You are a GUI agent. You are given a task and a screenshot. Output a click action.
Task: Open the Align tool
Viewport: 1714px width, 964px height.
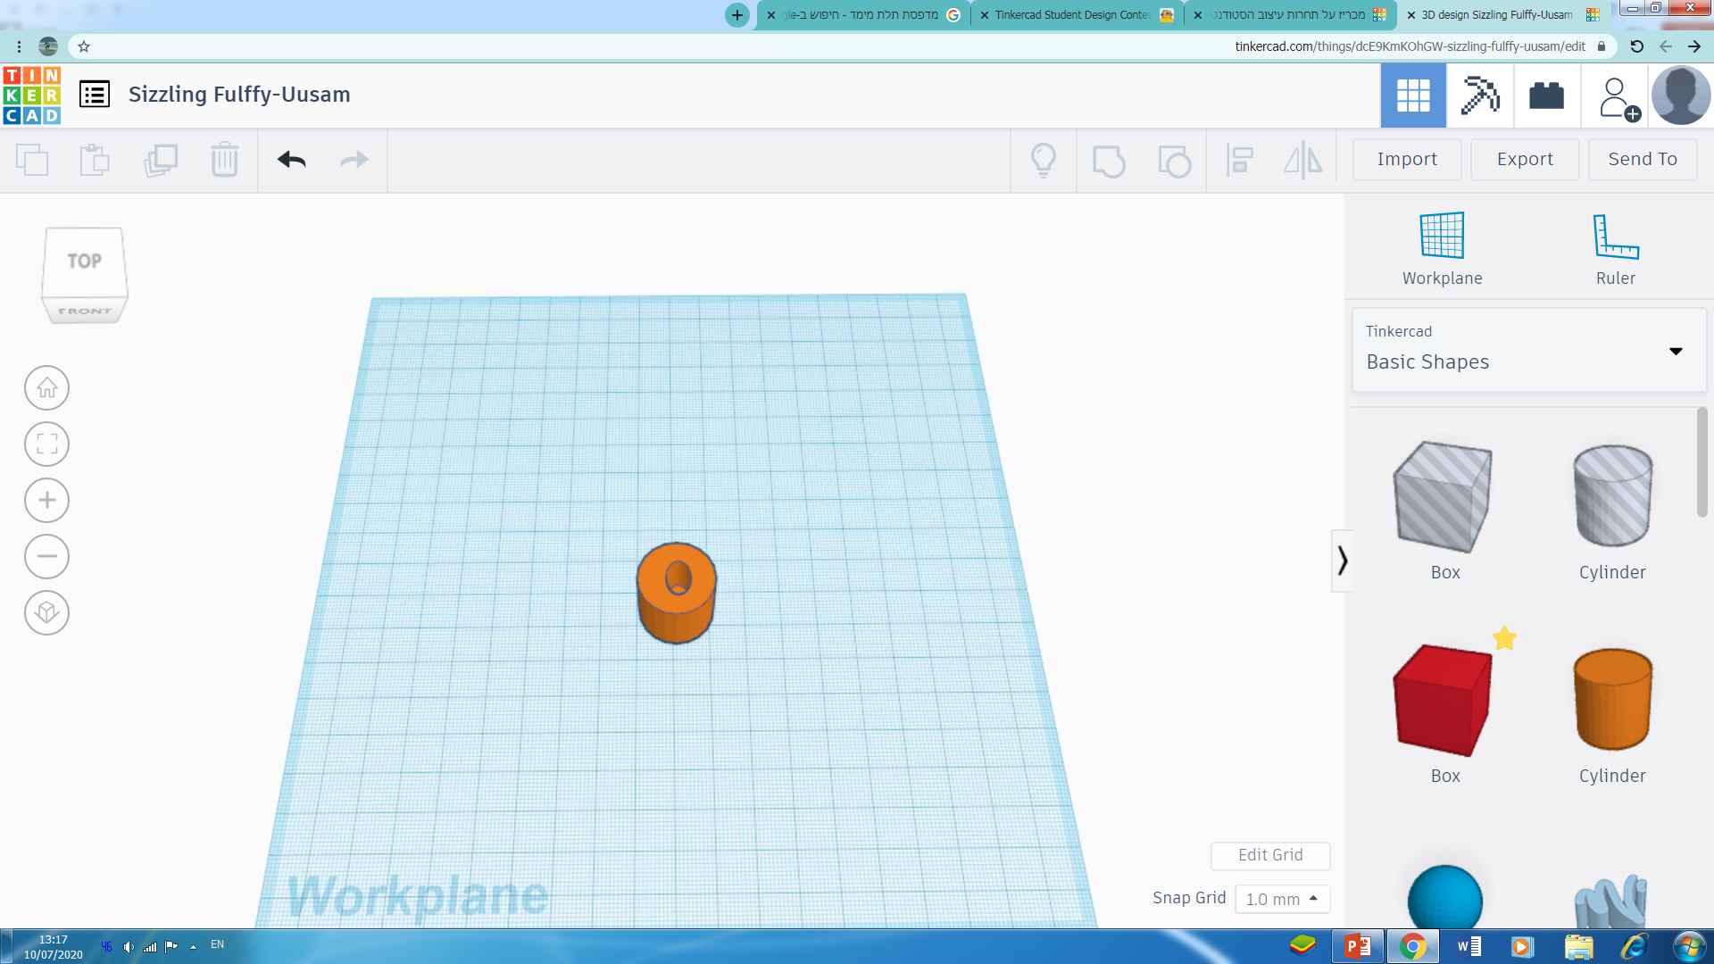1239,161
